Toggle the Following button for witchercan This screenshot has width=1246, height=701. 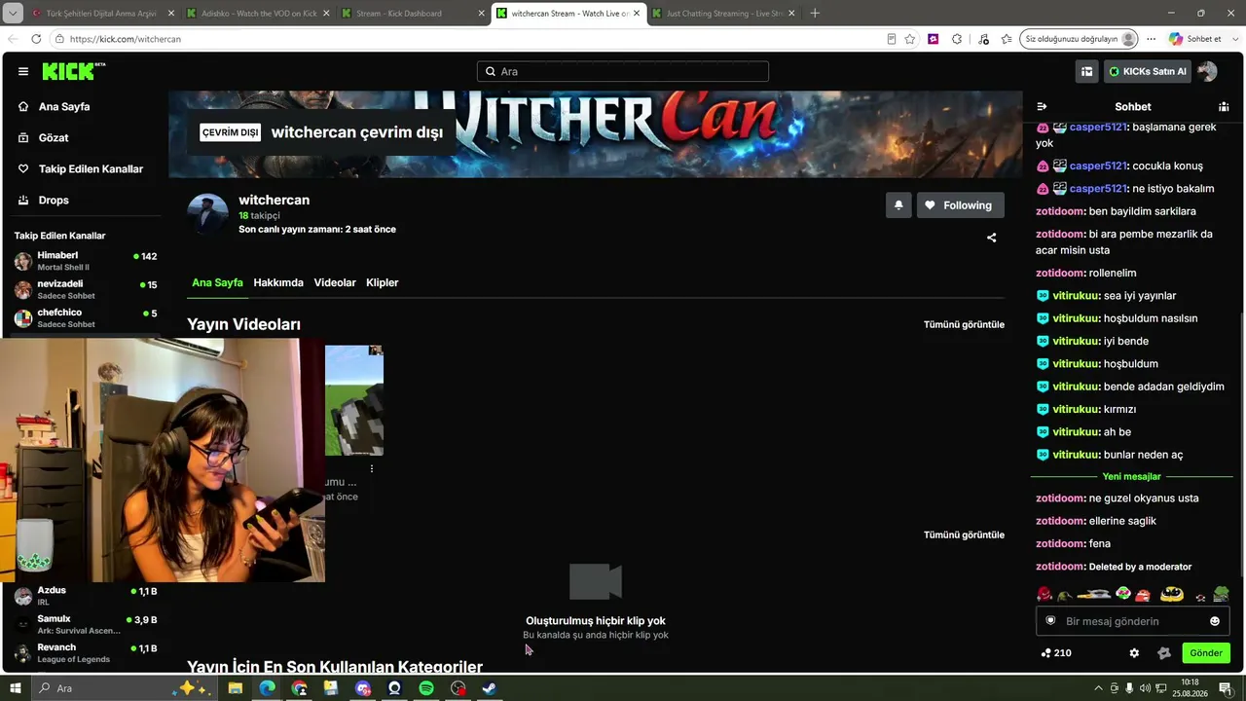[960, 205]
